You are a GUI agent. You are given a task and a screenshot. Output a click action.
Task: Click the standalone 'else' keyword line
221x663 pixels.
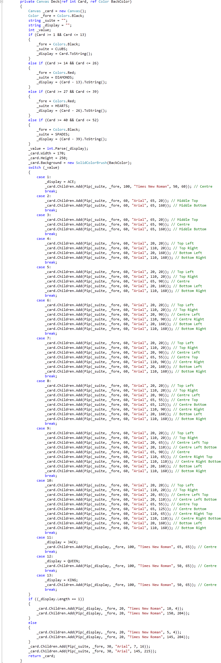coord(32,623)
